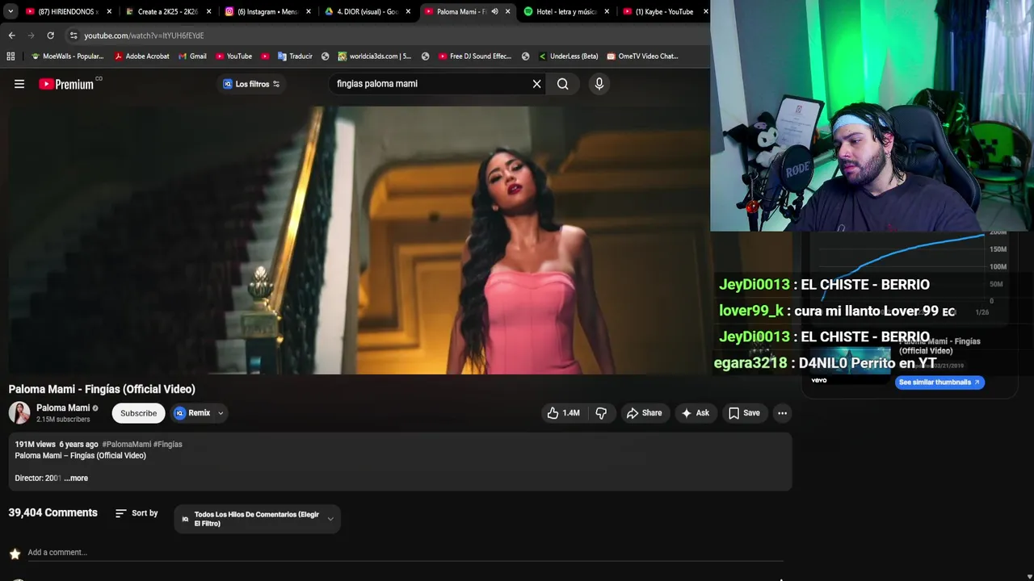Click the #PalomaMami hashtag
This screenshot has width=1034, height=581.
click(x=127, y=445)
